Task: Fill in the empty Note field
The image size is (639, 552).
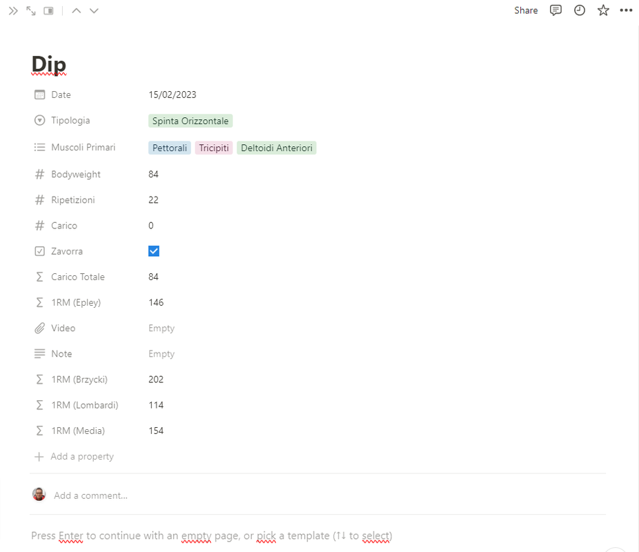Action: pos(161,354)
